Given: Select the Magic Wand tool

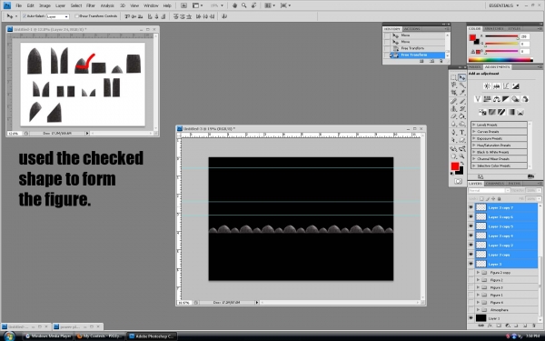Looking at the screenshot, I should tap(462, 85).
